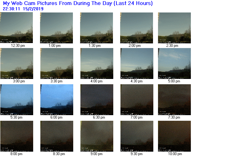Select the 6:30 pm night thumbnail
250x161 pixels.
point(97,100)
